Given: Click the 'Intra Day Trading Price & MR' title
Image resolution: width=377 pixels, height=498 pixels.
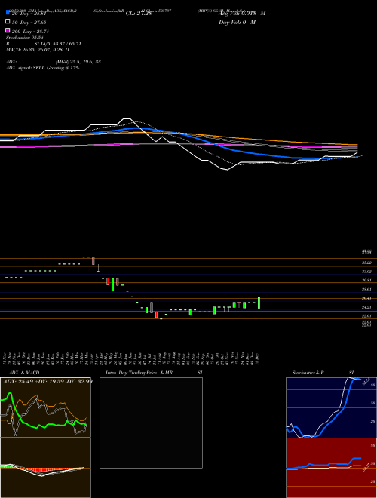Looking at the screenshot, I should point(139,373).
